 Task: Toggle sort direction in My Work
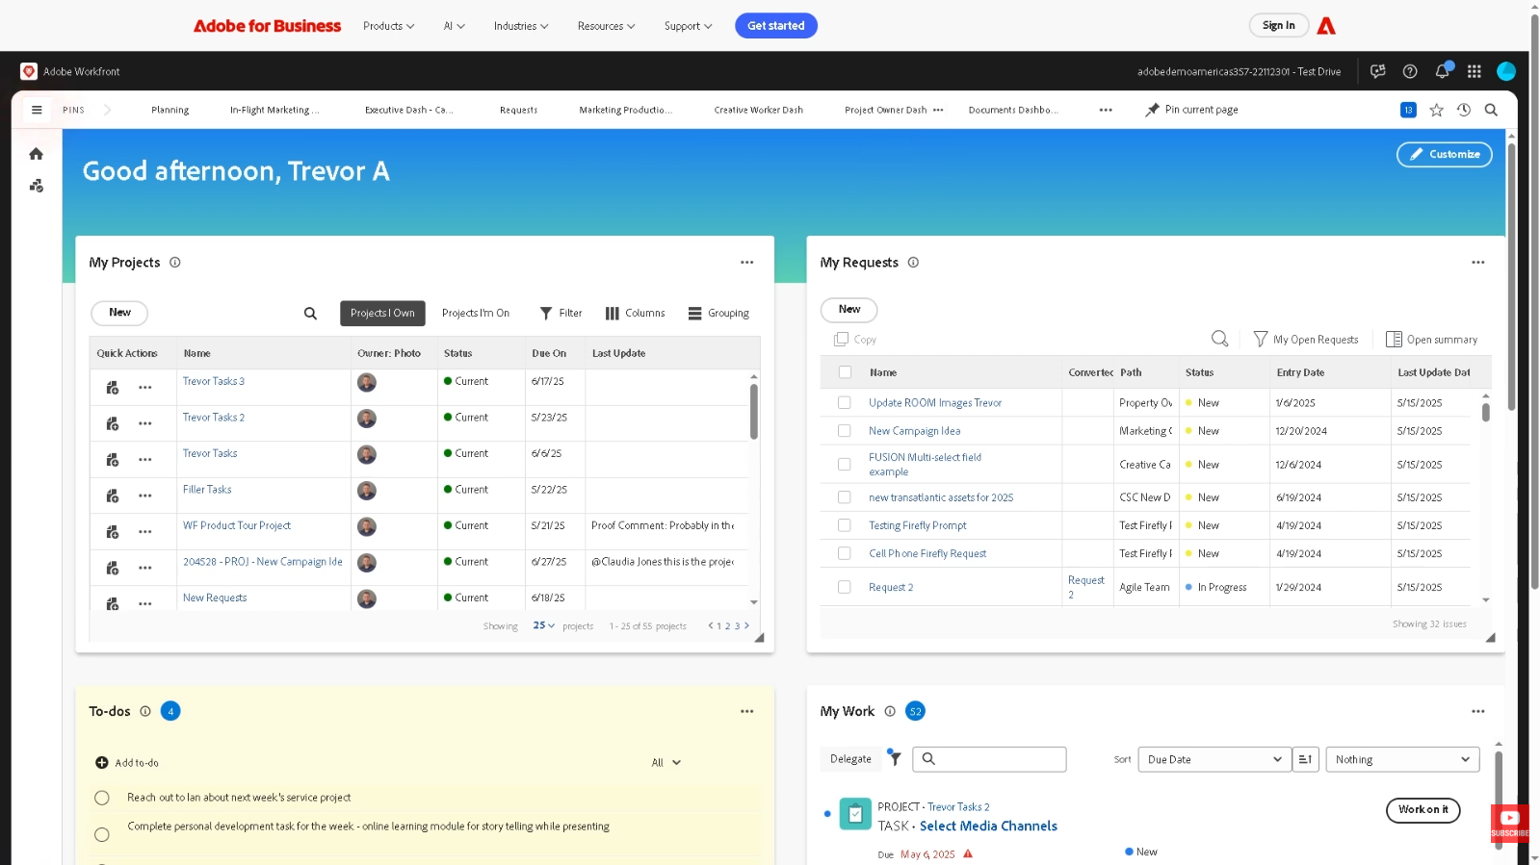1305,759
